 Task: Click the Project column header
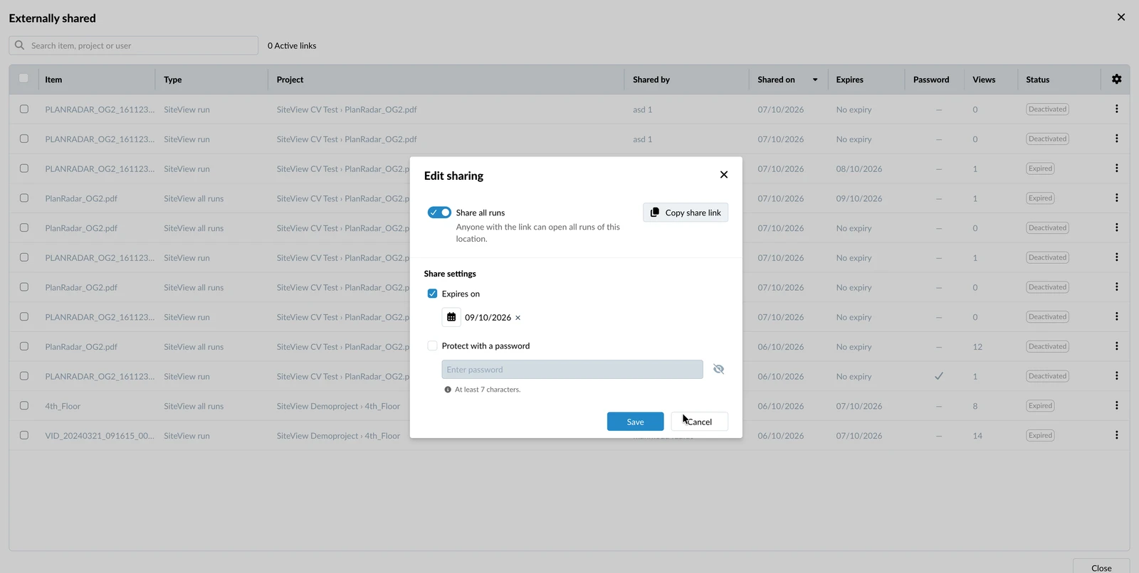point(290,80)
